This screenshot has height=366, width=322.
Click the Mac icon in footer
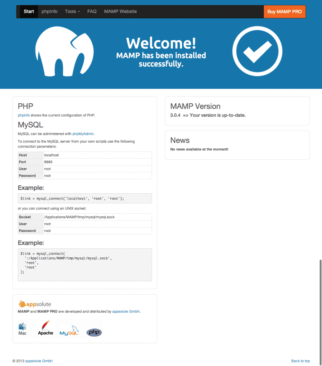[22, 328]
